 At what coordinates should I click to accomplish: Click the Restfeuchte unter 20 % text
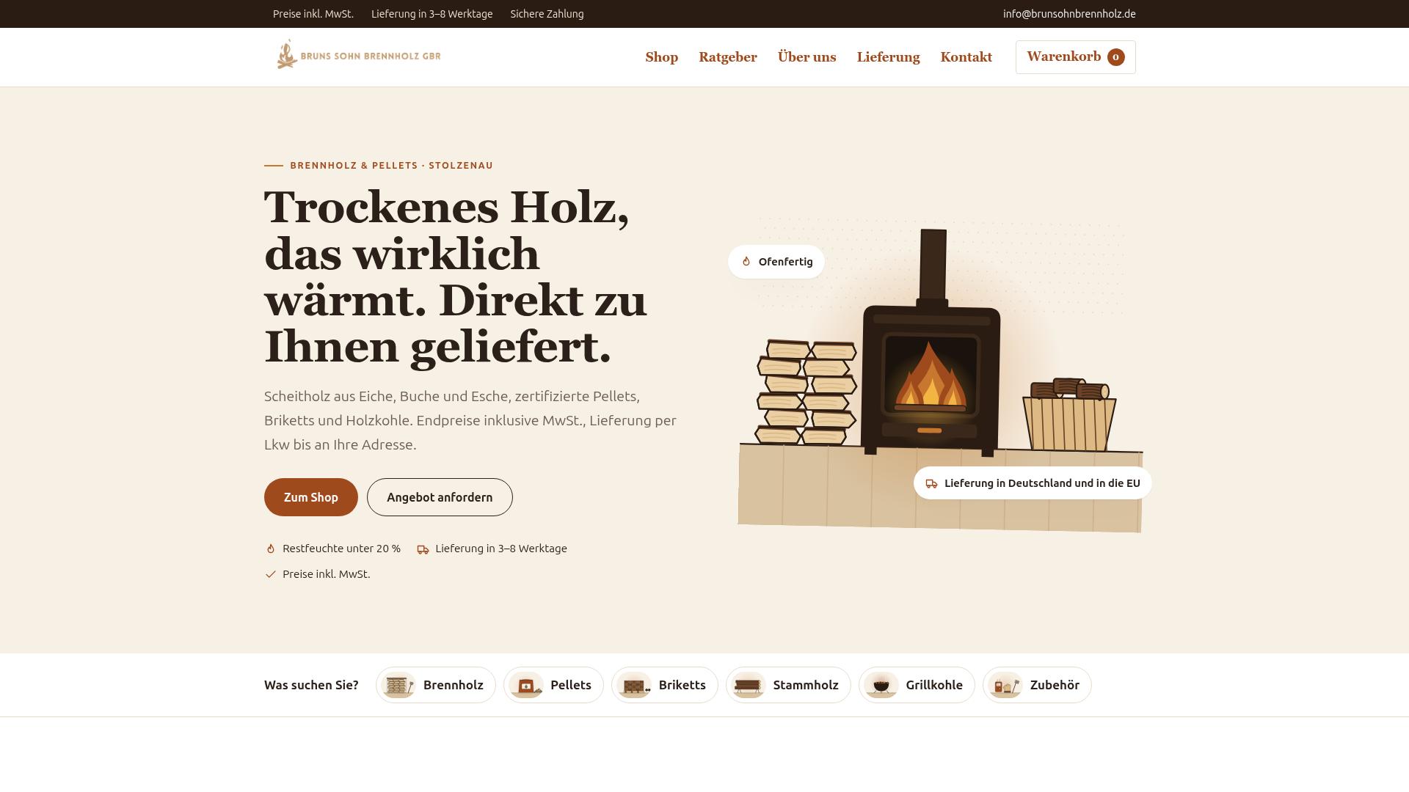(341, 549)
